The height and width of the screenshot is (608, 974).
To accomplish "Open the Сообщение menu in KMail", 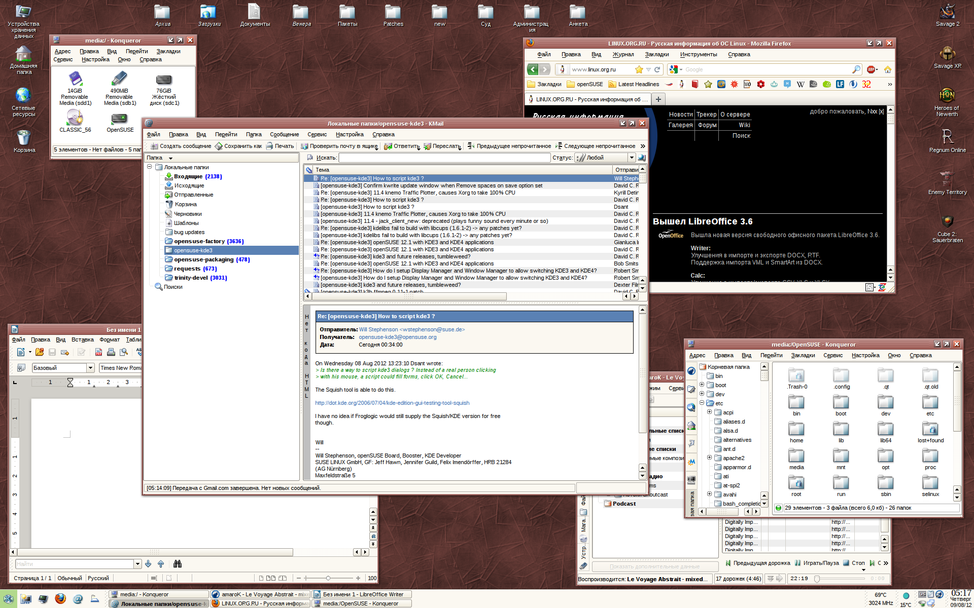I will (284, 134).
